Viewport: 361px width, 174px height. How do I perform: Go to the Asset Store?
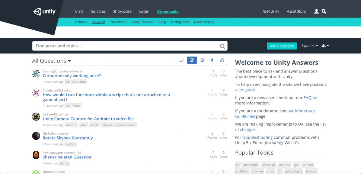[x=296, y=11]
